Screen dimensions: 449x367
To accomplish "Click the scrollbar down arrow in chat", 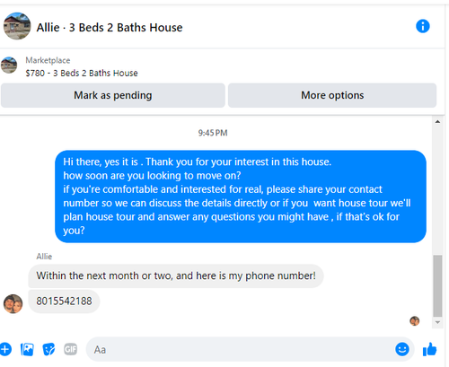I will click(437, 322).
